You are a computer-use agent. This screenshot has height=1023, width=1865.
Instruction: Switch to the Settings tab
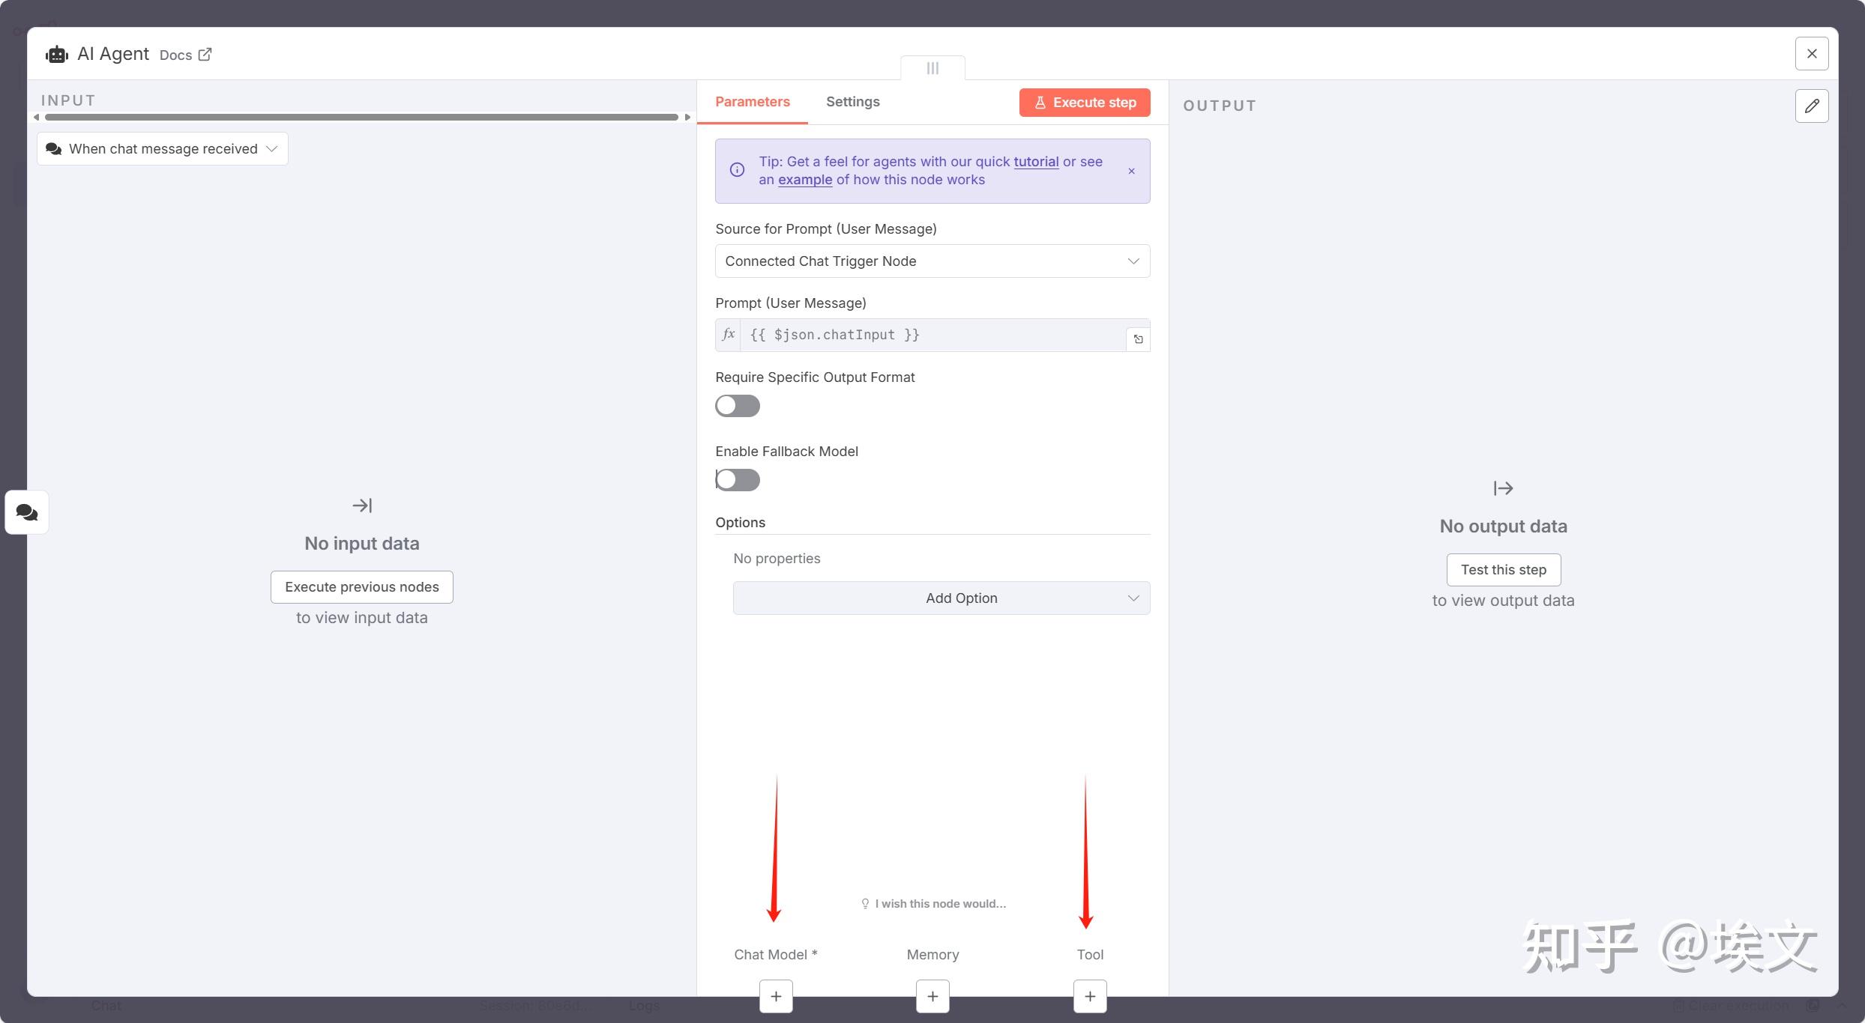click(852, 102)
